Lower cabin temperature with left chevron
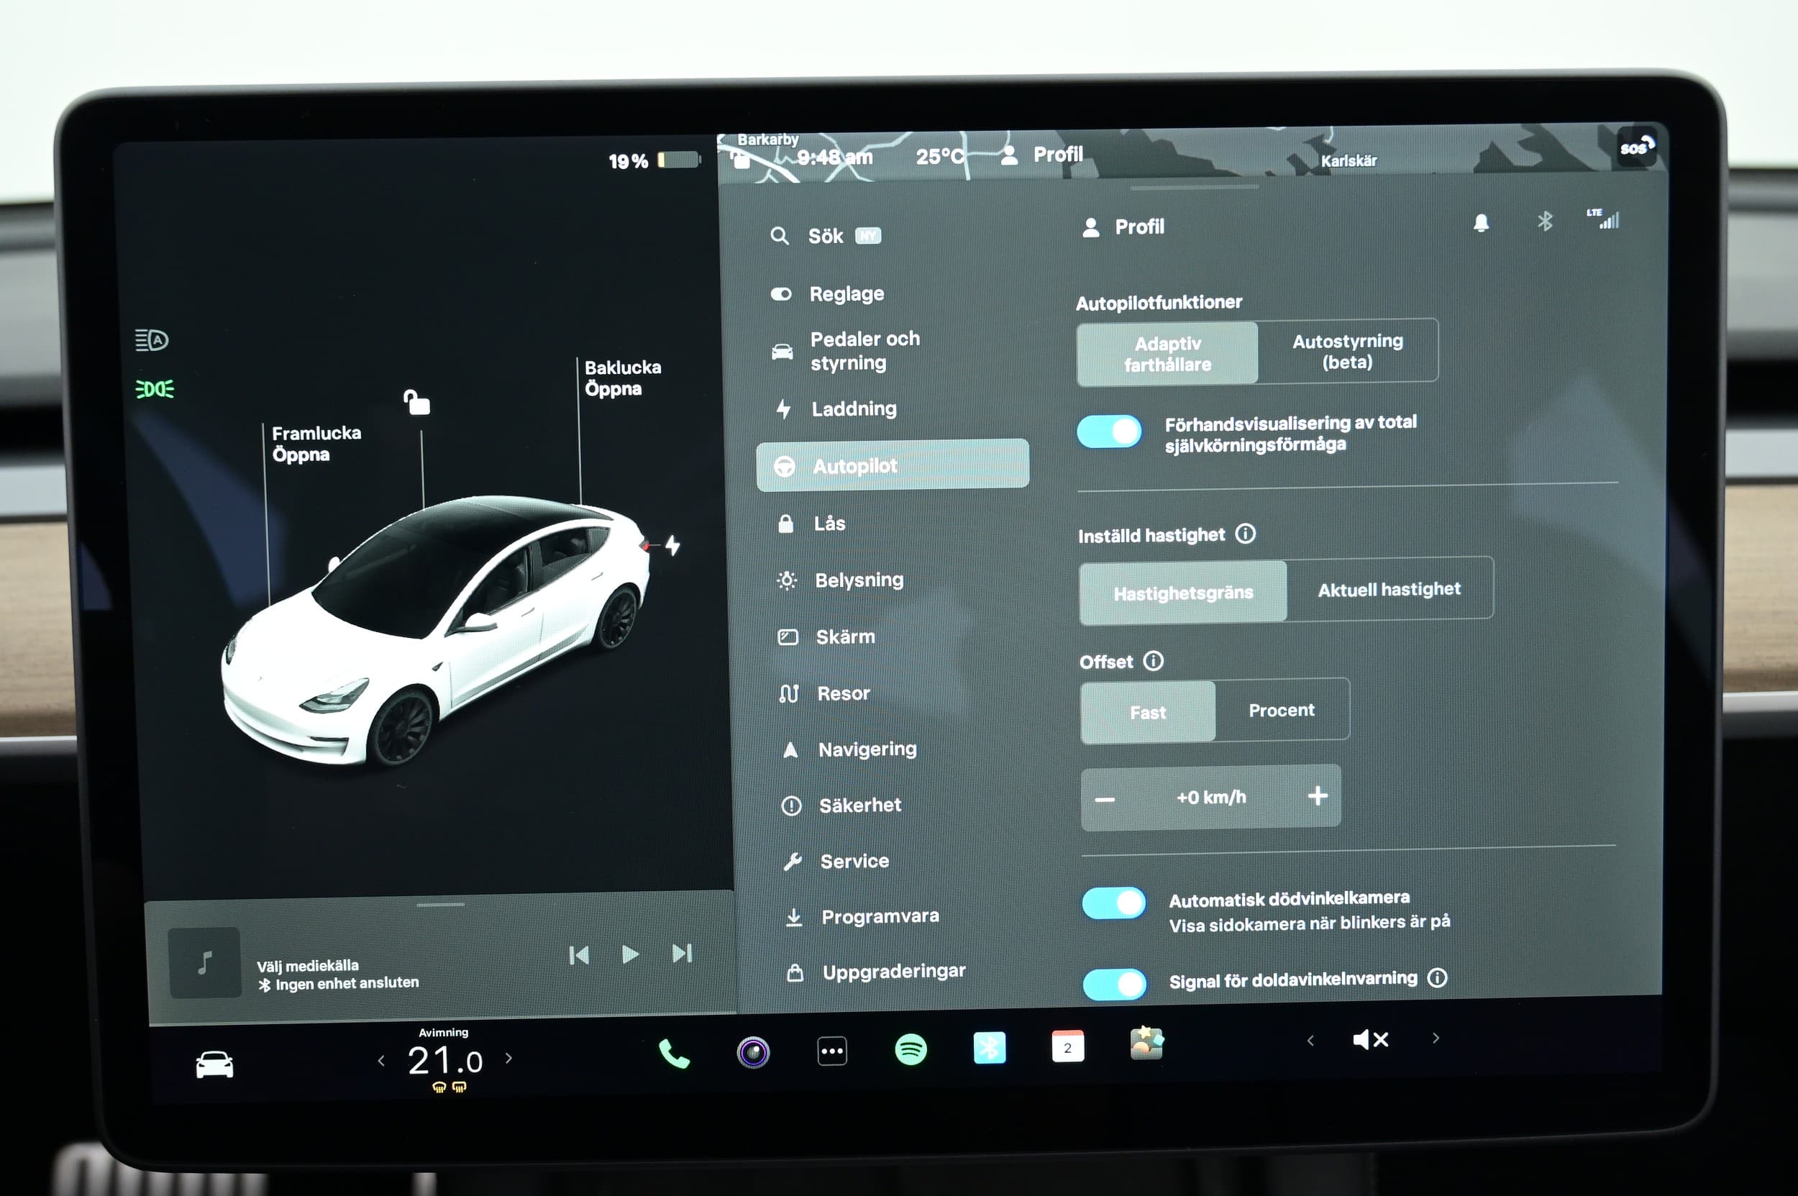Image resolution: width=1798 pixels, height=1196 pixels. pos(381,1060)
